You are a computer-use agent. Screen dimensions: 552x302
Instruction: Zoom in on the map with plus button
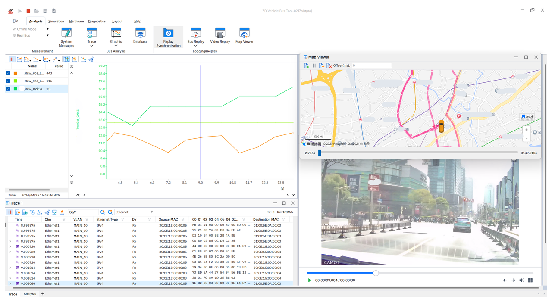pos(526,130)
